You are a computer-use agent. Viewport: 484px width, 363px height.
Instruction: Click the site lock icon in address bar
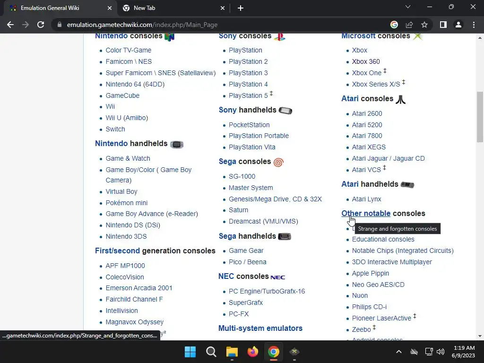click(59, 25)
